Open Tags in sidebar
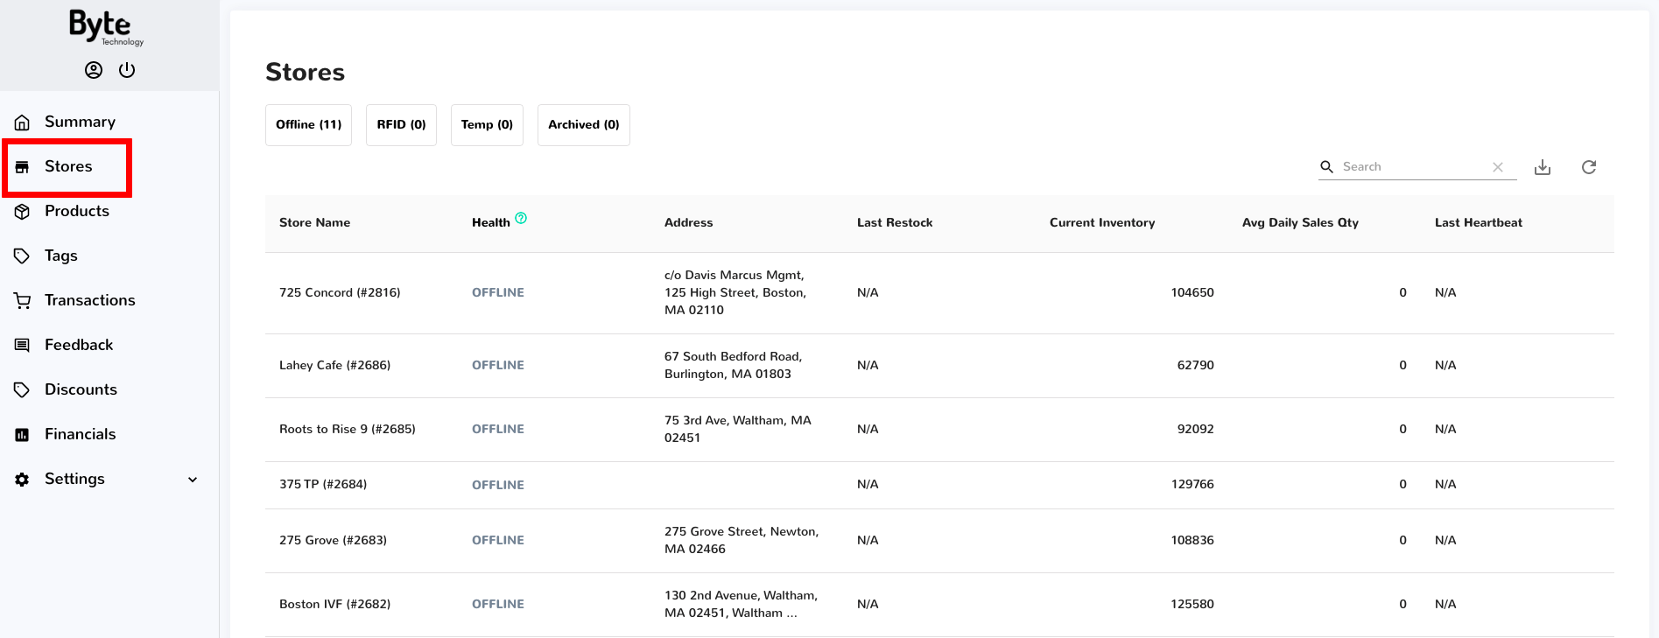Screen dimensions: 1659x638 61,256
